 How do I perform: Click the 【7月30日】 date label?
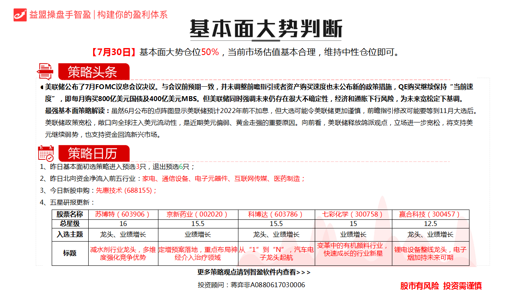point(113,52)
